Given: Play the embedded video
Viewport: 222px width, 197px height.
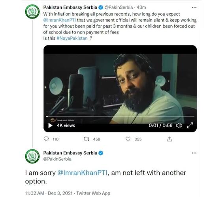Looking at the screenshot, I should coord(50,125).
